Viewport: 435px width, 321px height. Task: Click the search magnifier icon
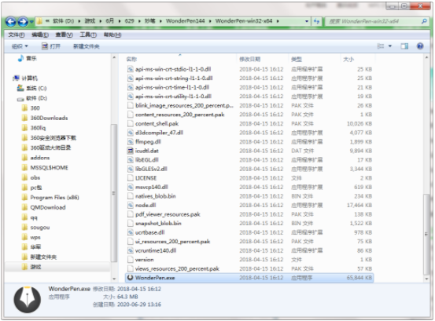(x=424, y=21)
